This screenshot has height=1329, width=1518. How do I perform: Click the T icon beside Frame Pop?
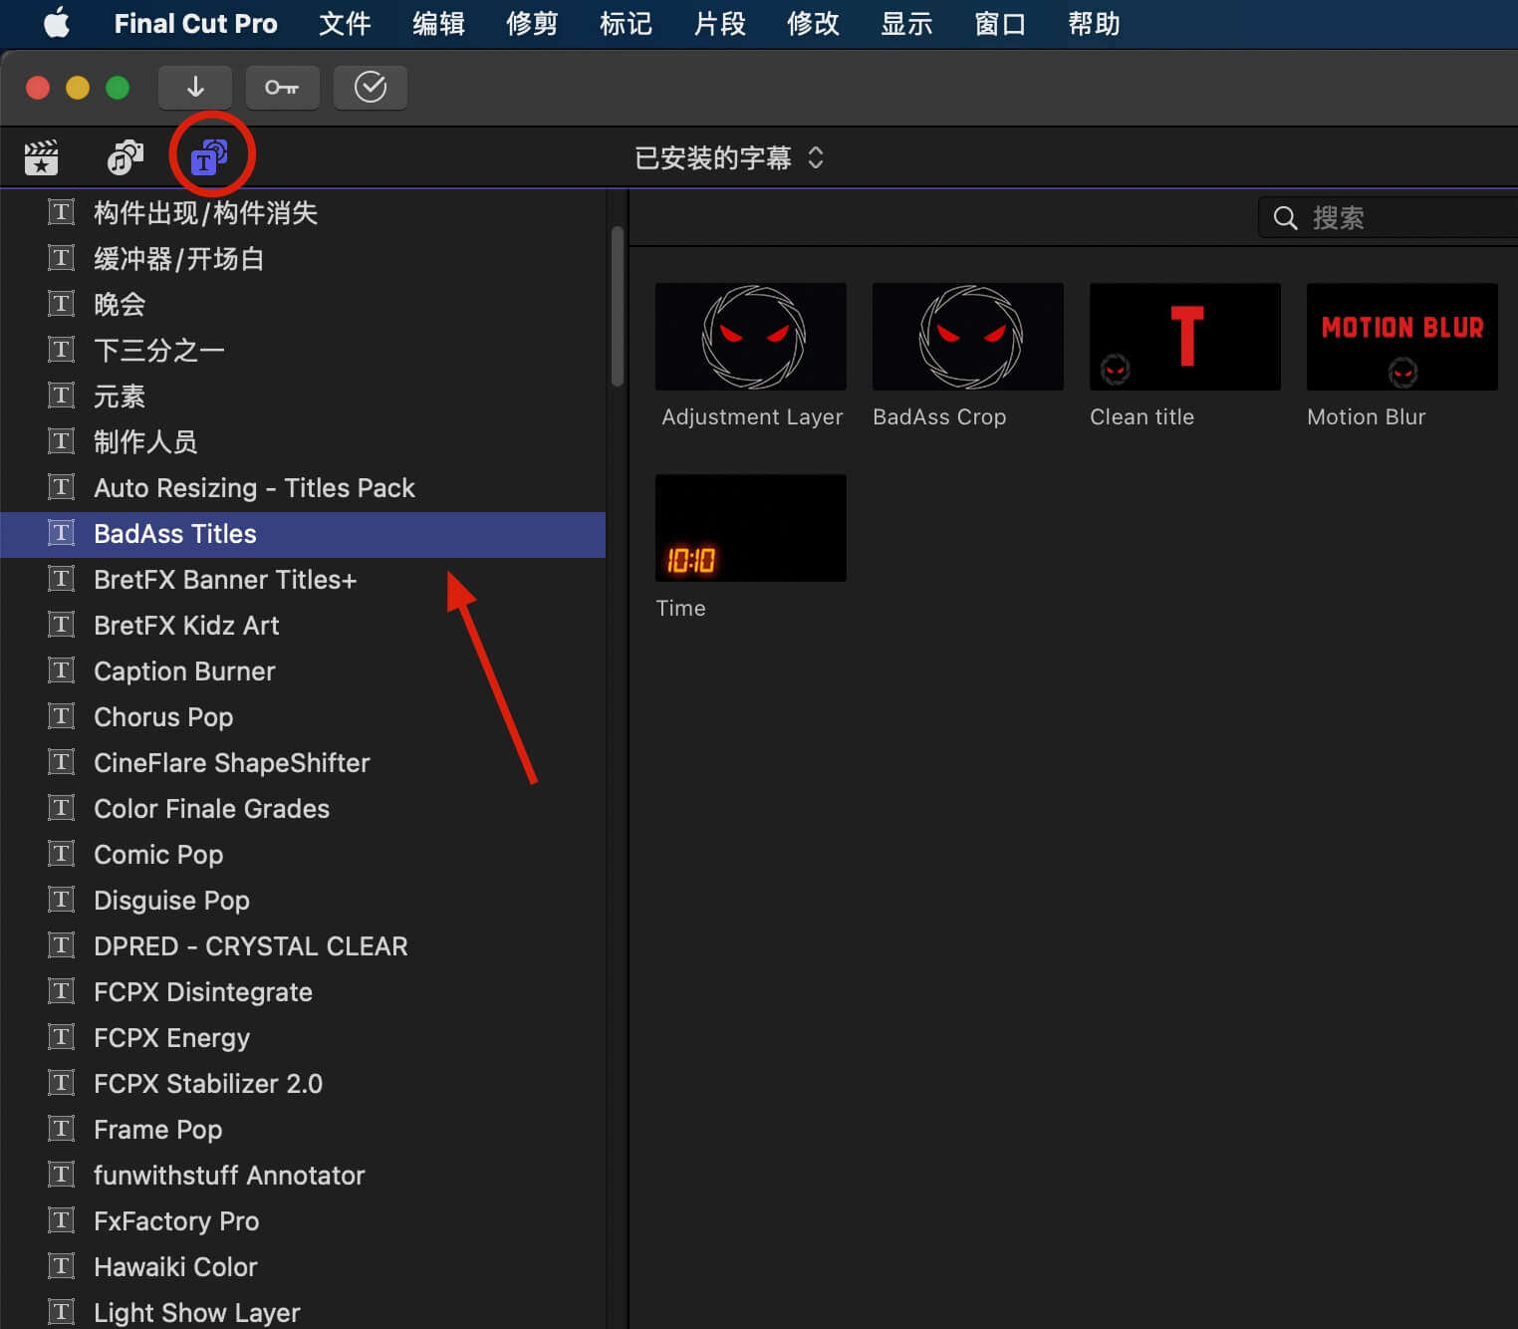point(62,1129)
